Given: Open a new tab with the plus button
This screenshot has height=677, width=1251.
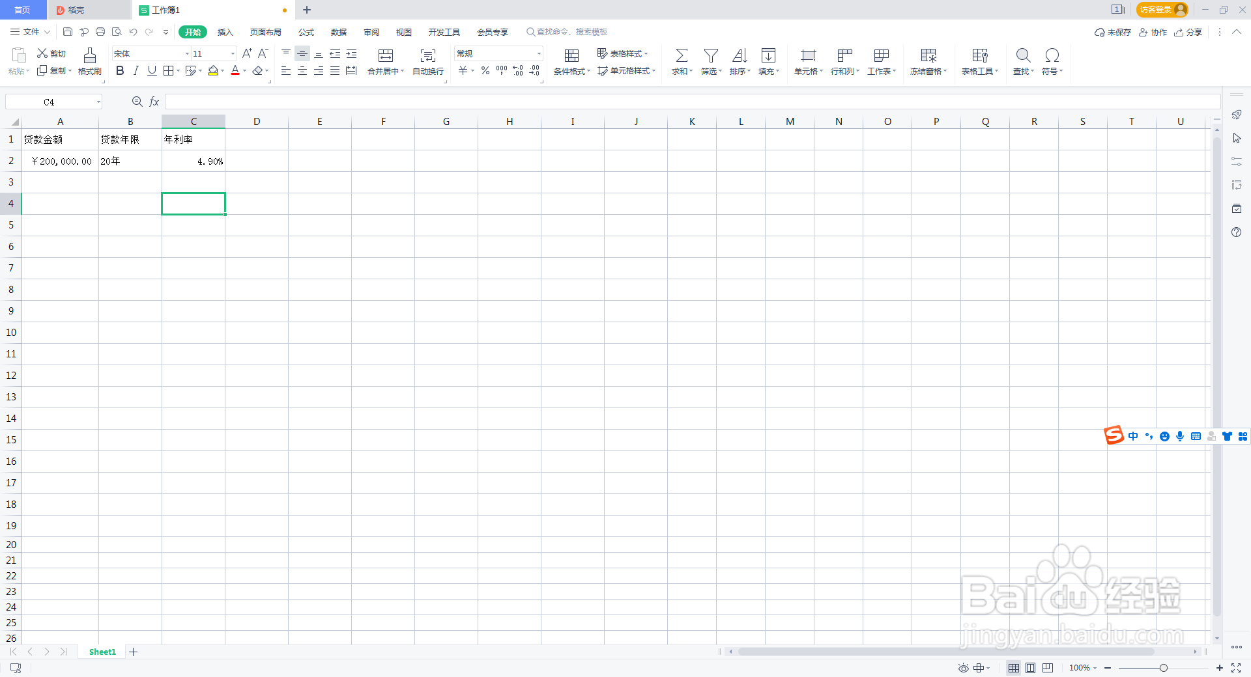Looking at the screenshot, I should pyautogui.click(x=307, y=10).
